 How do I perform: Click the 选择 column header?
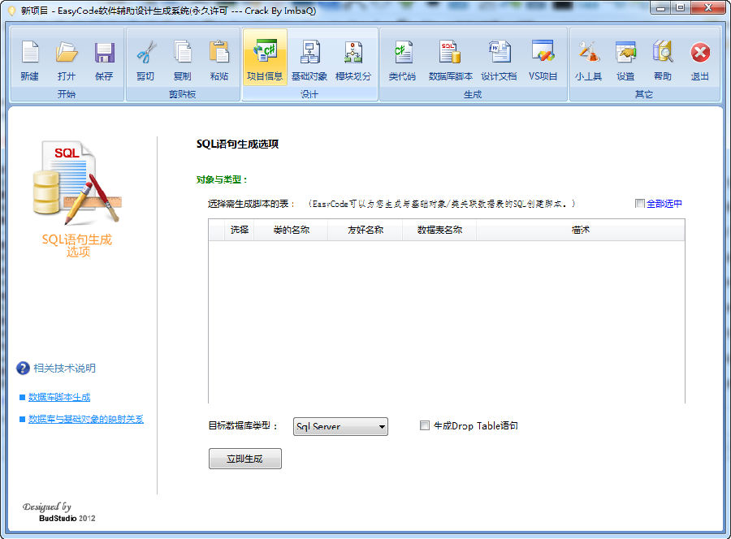tap(239, 230)
